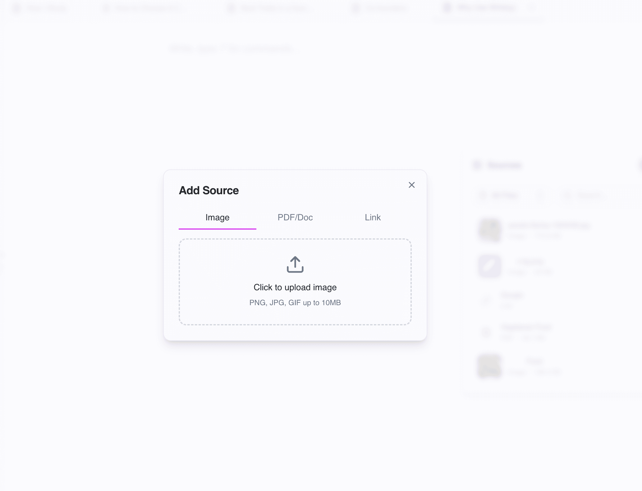The image size is (642, 491).
Task: Click the third blurred top-bar tab from left
Action: pyautogui.click(x=269, y=8)
